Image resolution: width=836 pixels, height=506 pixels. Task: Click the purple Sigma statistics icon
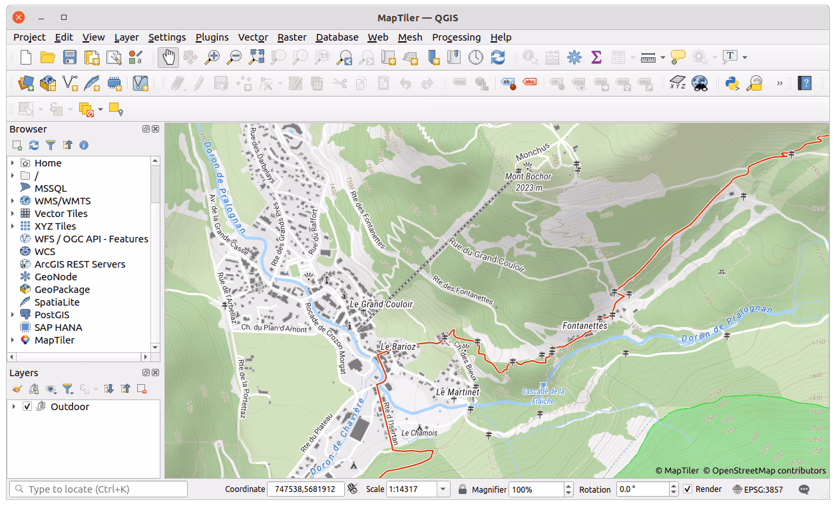click(596, 58)
